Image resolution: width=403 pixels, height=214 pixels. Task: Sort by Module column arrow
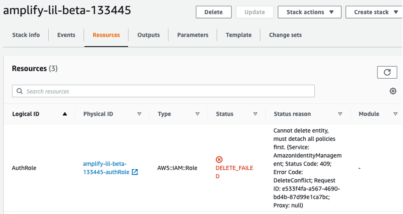396,114
